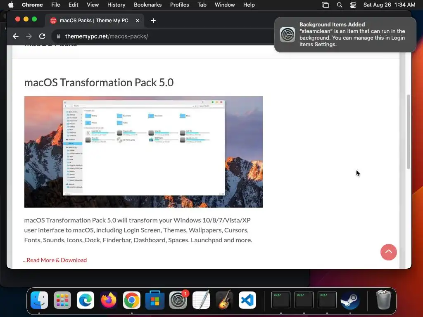Open the Apple menu
423x317 pixels.
point(11,5)
